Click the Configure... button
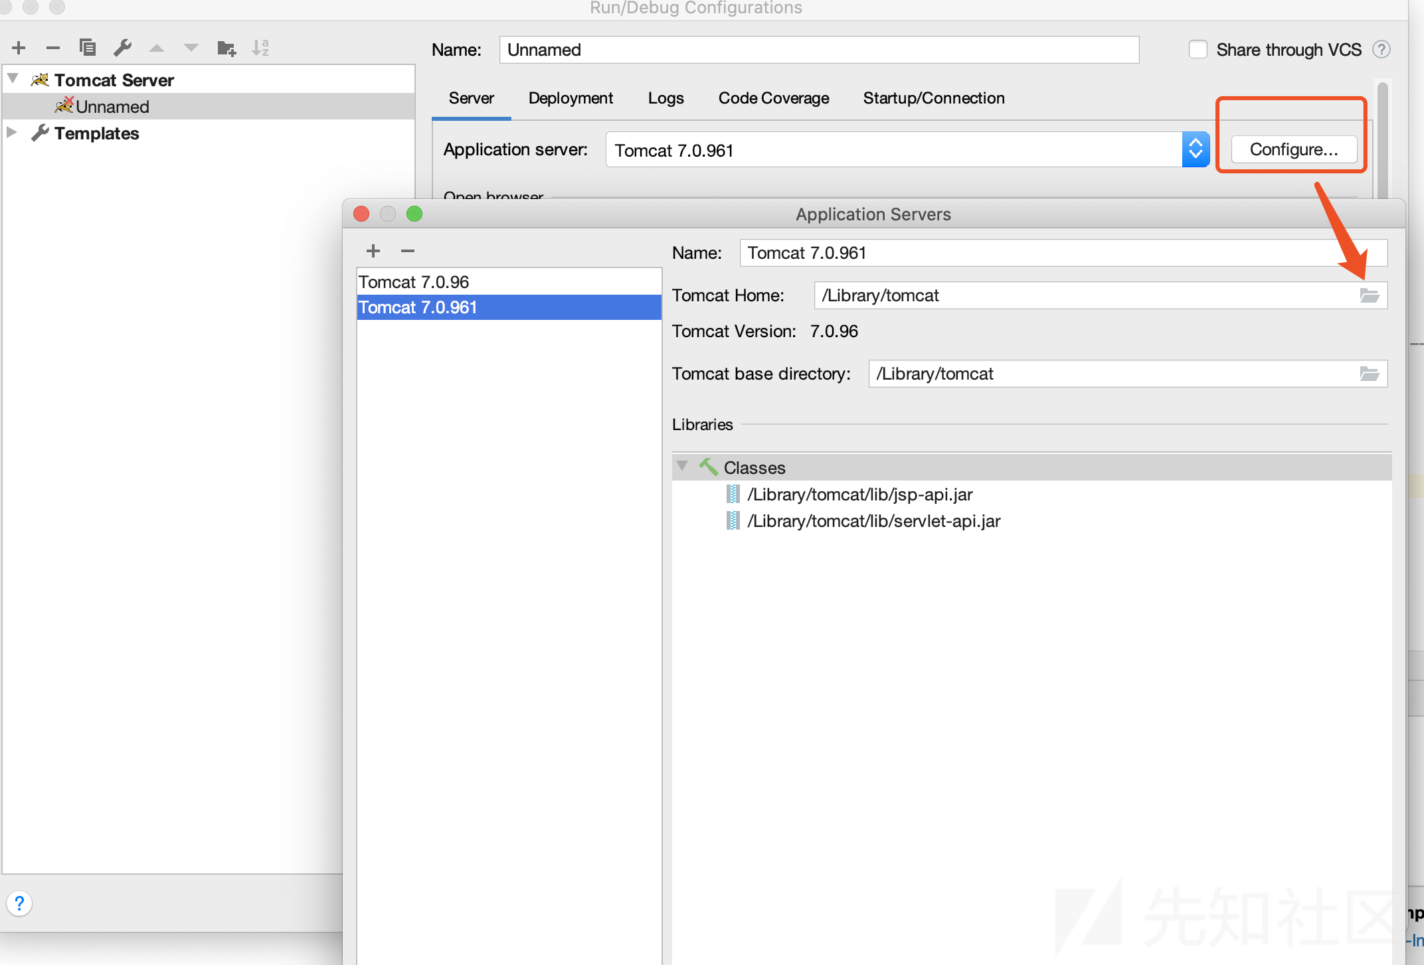 pyautogui.click(x=1294, y=149)
